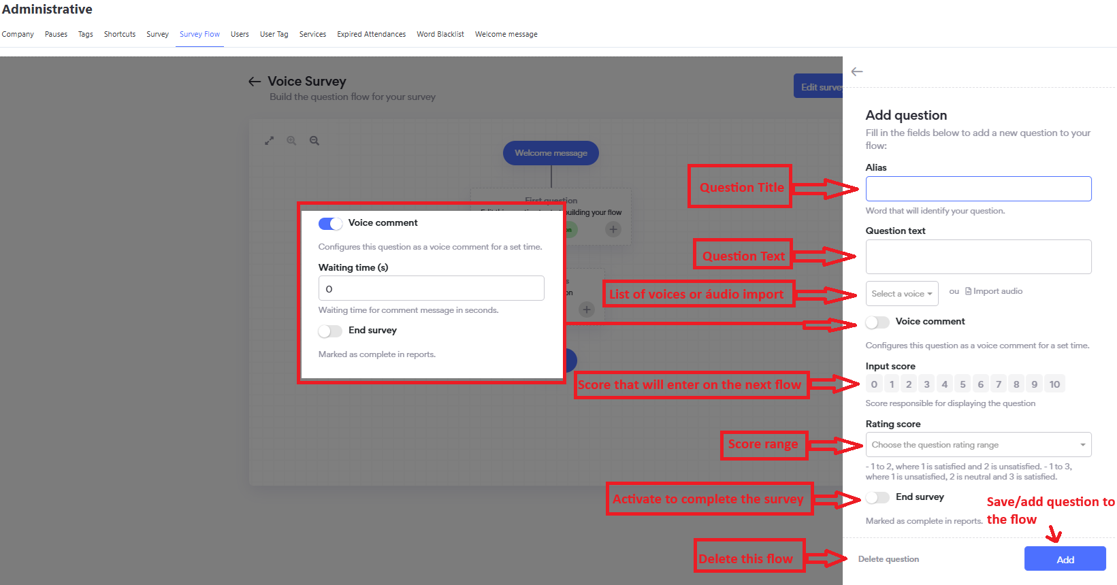Image resolution: width=1117 pixels, height=585 pixels.
Task: Select input score 4
Action: click(945, 384)
